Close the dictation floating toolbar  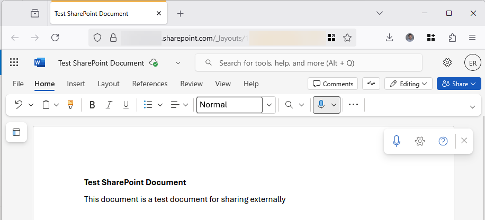464,141
